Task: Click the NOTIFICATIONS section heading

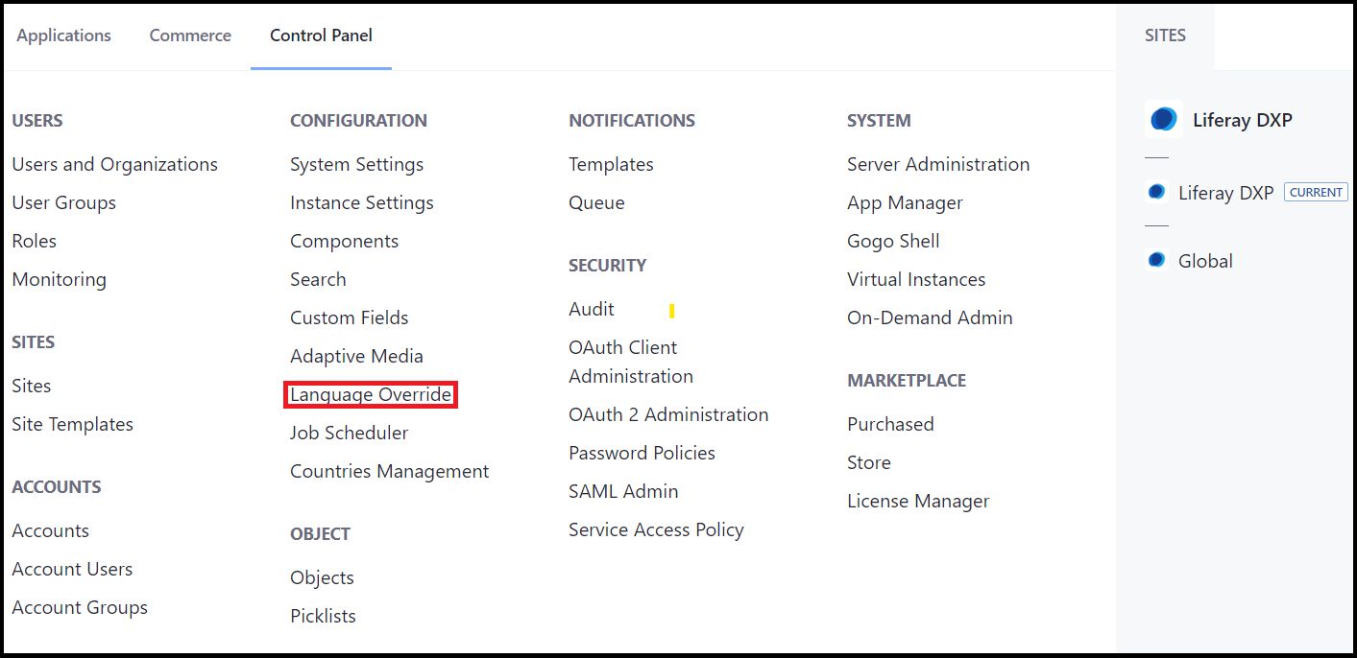Action: tap(632, 121)
